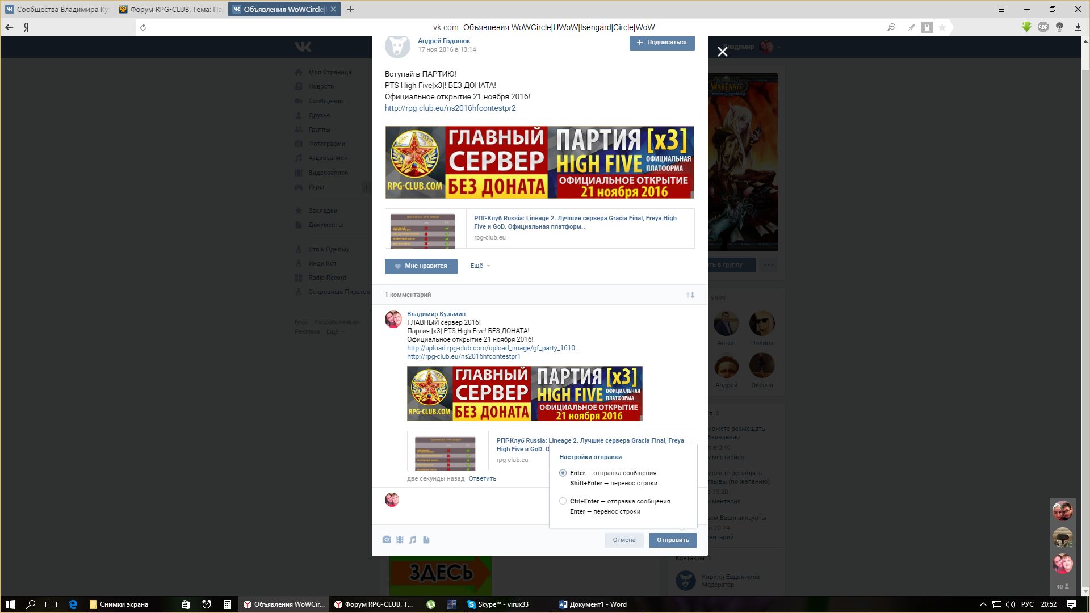The image size is (1090, 613).
Task: Click Отправить to send comment
Action: pyautogui.click(x=673, y=540)
